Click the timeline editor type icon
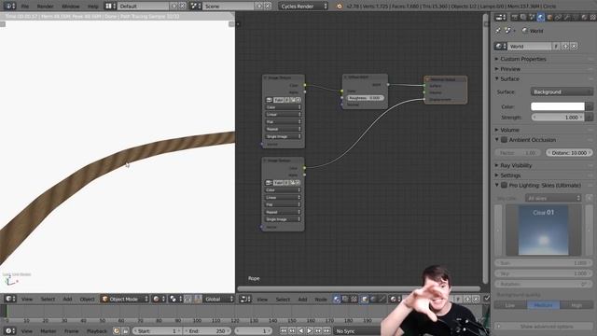597x336 pixels. pos(9,331)
